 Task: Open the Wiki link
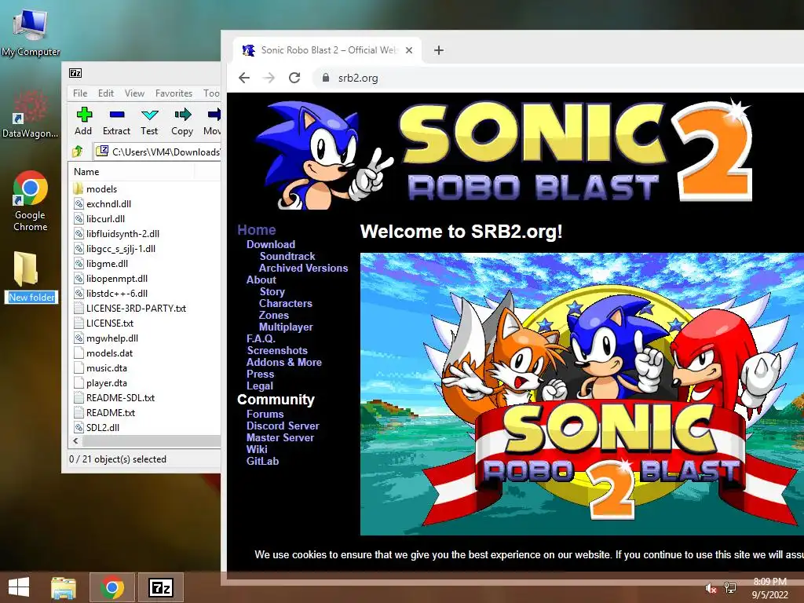pyautogui.click(x=257, y=450)
